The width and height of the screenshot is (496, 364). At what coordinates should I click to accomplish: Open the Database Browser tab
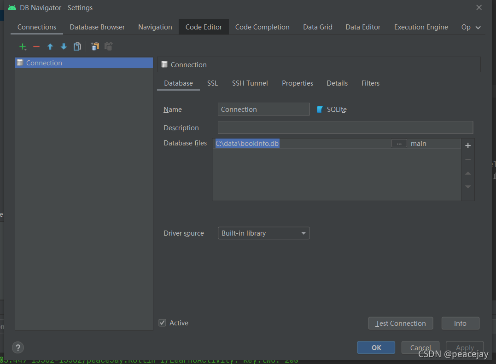tap(97, 27)
